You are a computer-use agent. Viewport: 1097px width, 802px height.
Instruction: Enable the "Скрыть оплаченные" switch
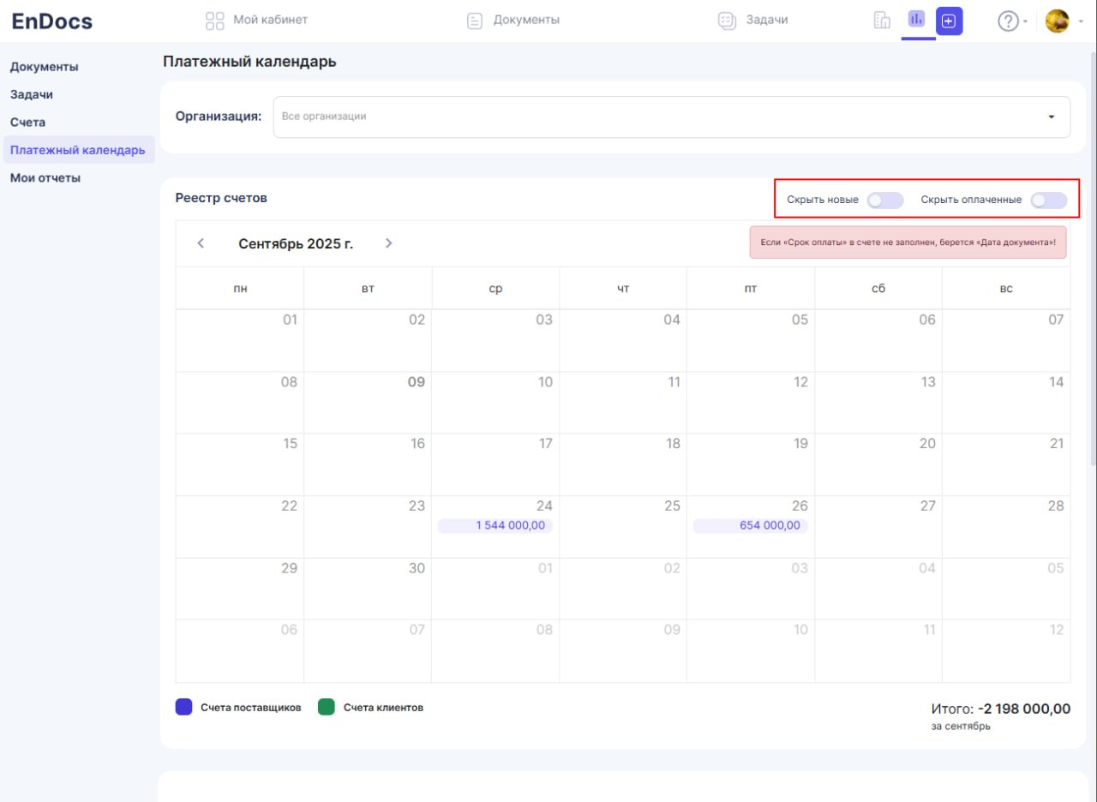(x=1048, y=200)
